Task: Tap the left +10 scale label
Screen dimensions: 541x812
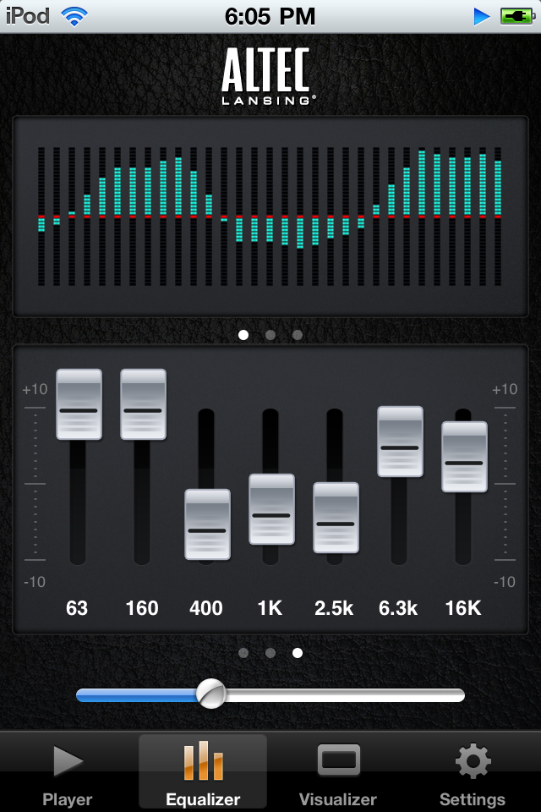Action: (35, 389)
